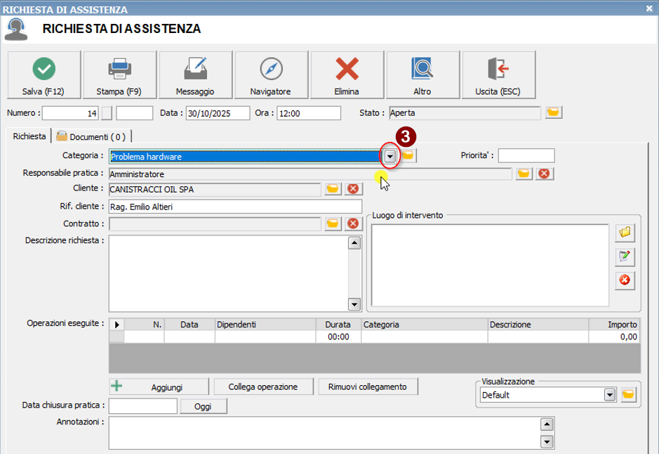Open the Messaggio toolbar button
This screenshot has width=659, height=454.
pyautogui.click(x=195, y=75)
